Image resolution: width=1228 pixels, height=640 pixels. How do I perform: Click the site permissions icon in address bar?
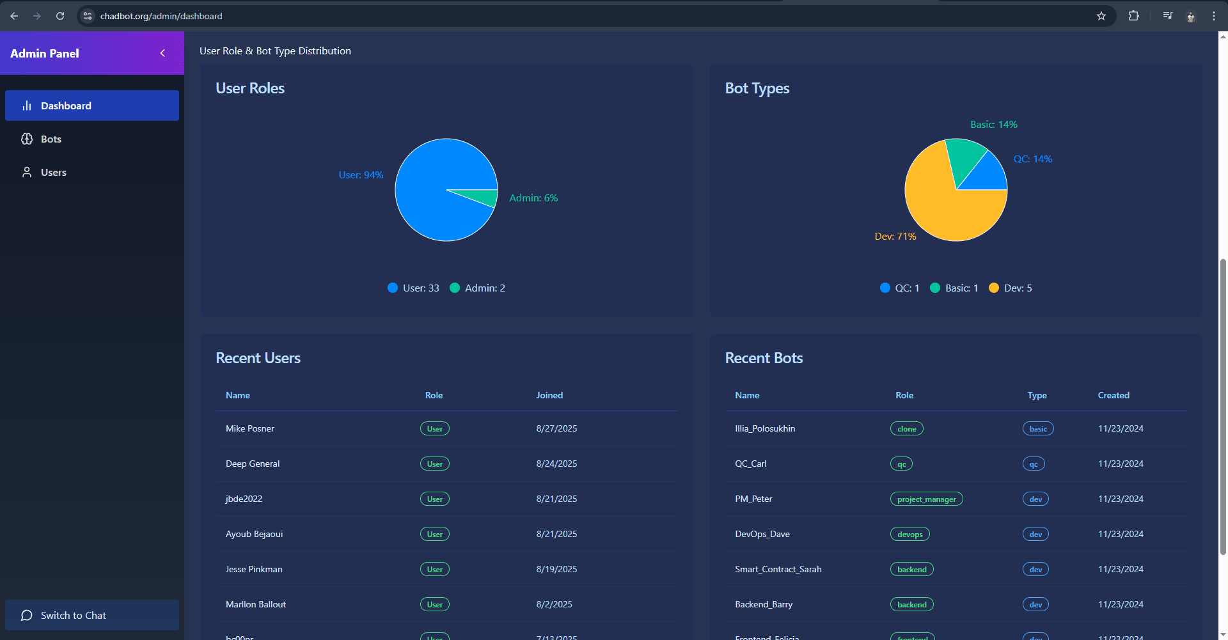[87, 16]
